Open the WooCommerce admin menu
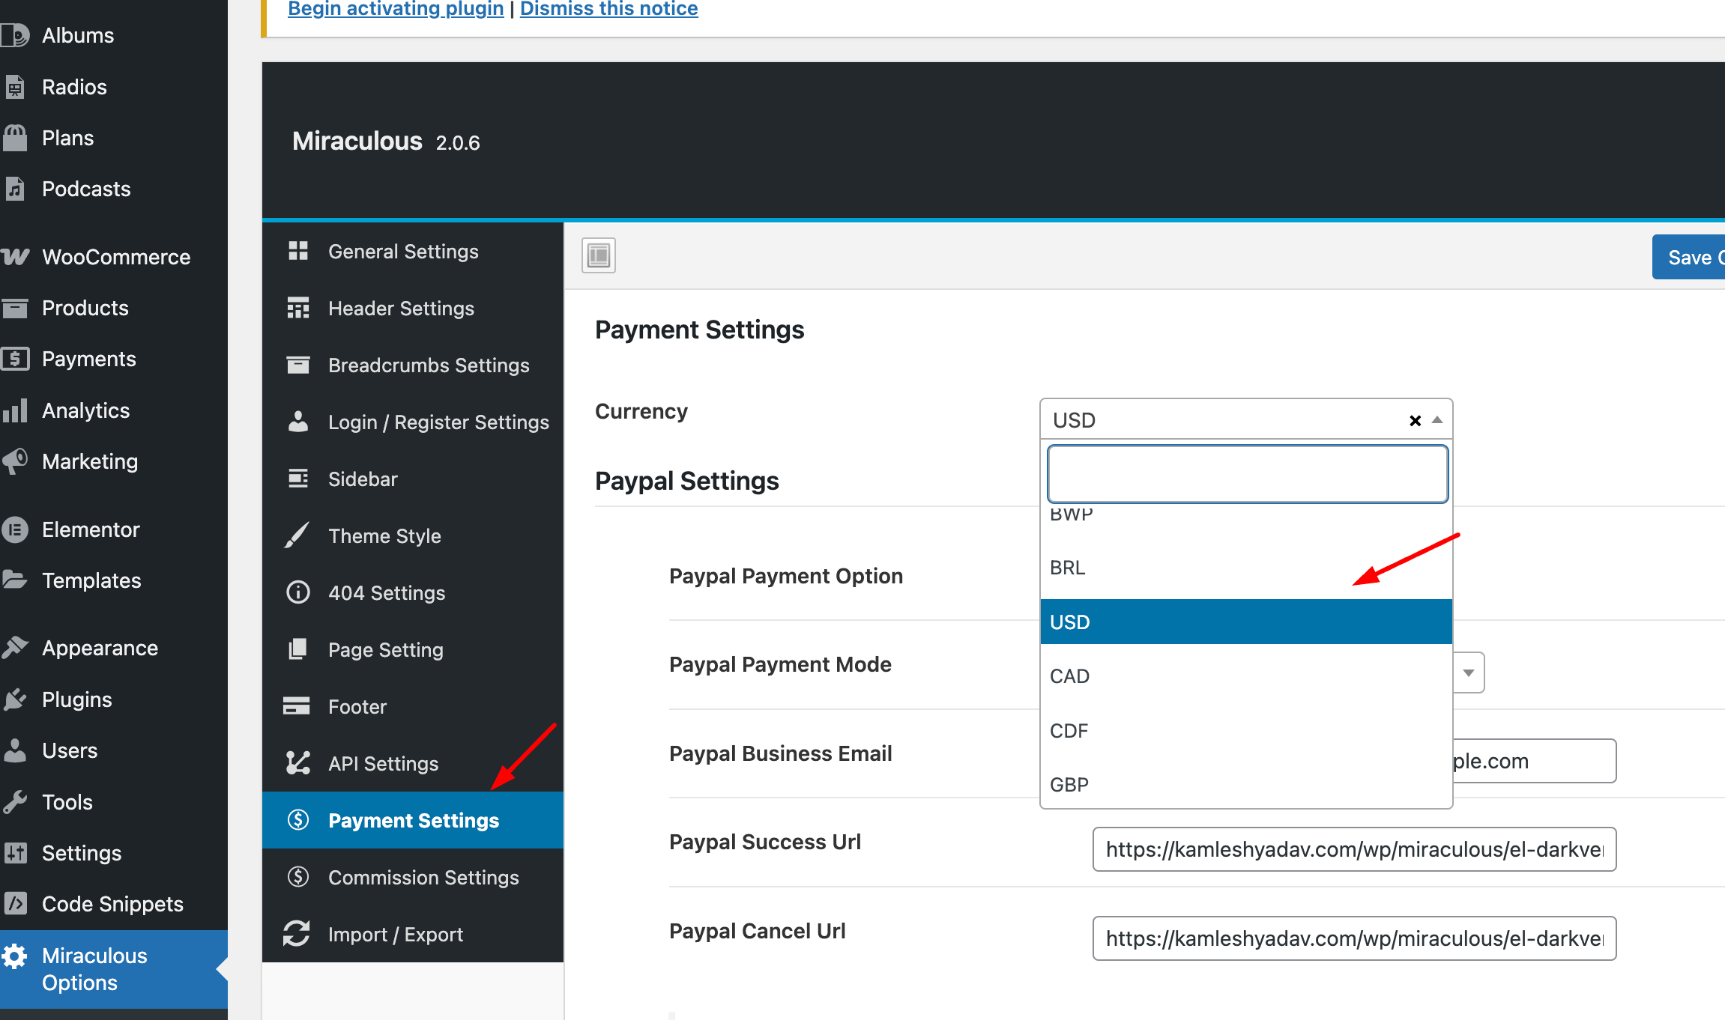The image size is (1725, 1020). pyautogui.click(x=114, y=257)
